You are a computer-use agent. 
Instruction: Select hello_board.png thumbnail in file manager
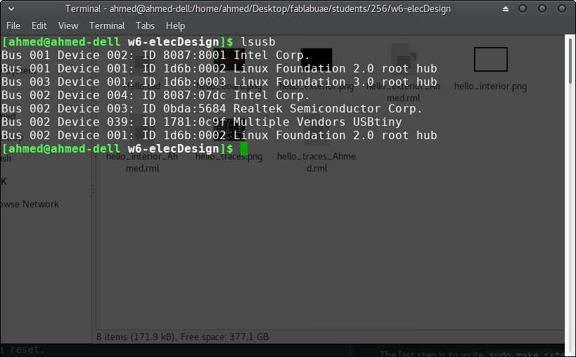point(229,60)
